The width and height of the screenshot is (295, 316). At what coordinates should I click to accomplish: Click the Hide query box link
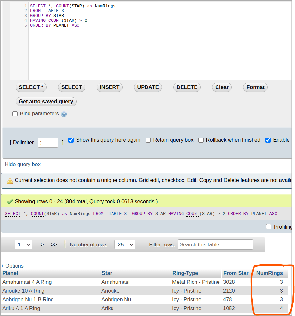tap(22, 164)
